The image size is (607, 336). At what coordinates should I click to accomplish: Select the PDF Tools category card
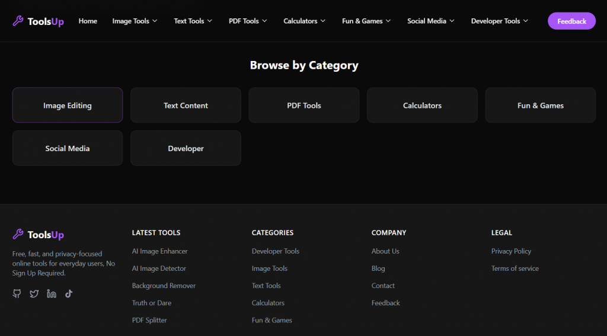(x=304, y=105)
